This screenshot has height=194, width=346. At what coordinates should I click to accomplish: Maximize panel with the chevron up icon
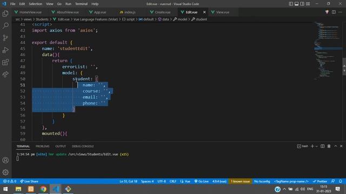pyautogui.click(x=335, y=146)
